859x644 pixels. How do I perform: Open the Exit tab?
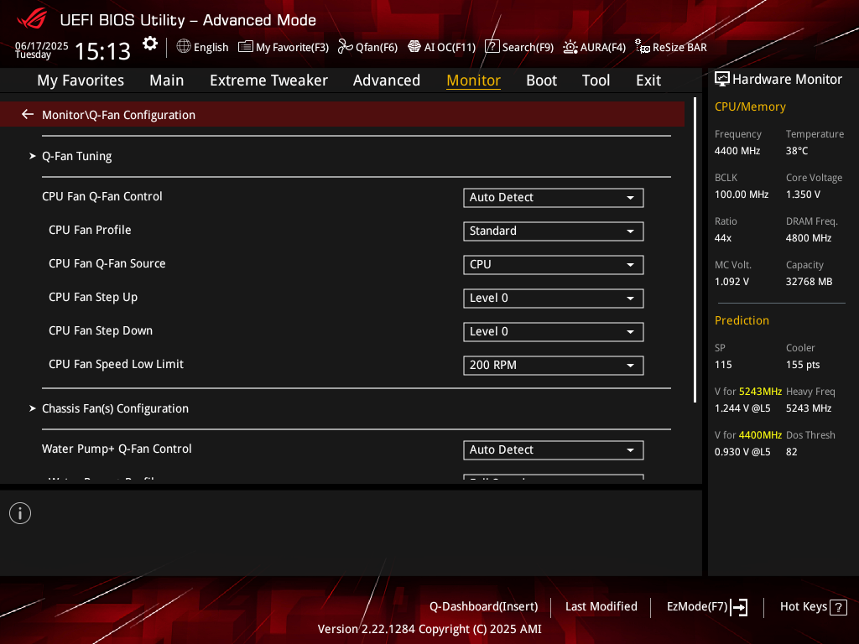point(648,80)
